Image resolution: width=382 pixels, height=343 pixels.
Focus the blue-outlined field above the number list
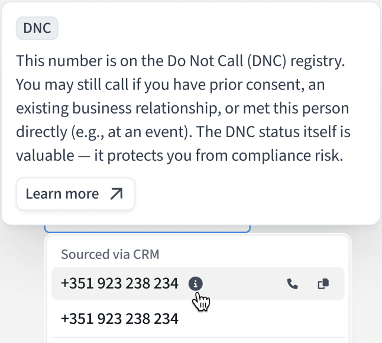[147, 229]
